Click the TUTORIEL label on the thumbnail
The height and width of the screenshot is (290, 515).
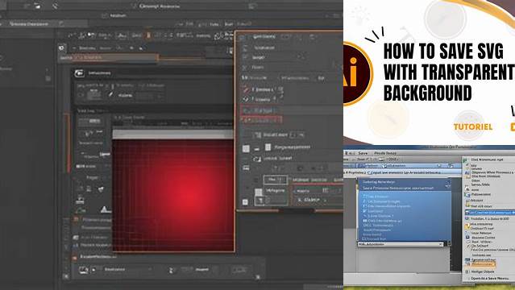(473, 126)
